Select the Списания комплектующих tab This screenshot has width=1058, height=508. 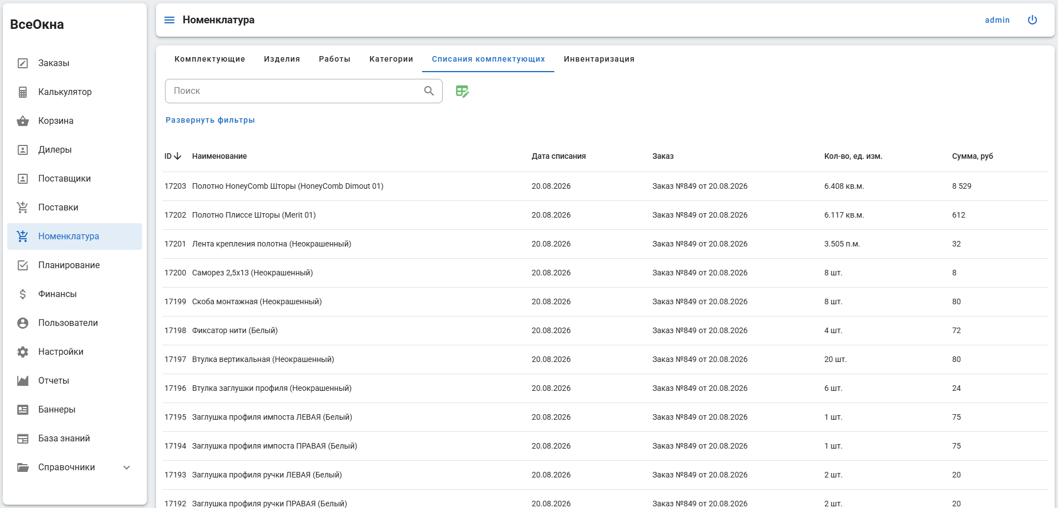(x=488, y=59)
